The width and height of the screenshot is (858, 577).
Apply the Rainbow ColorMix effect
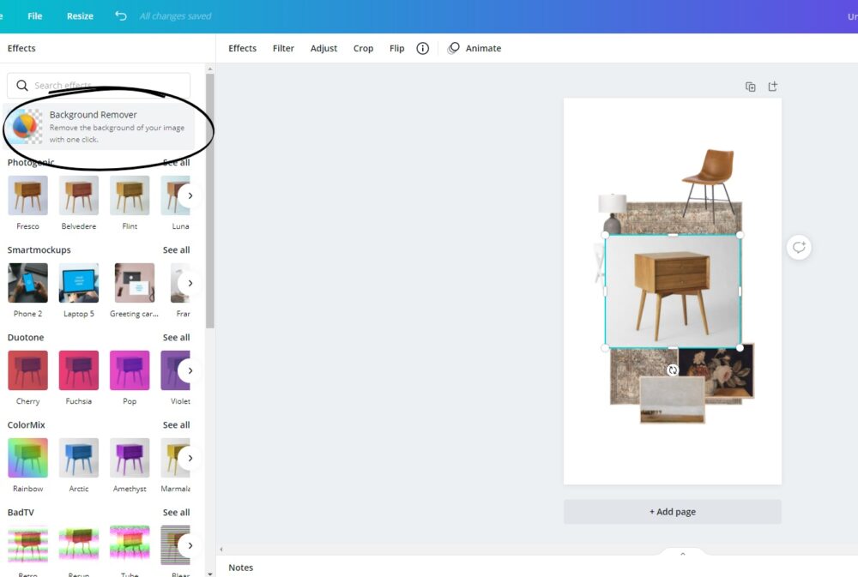pos(28,458)
